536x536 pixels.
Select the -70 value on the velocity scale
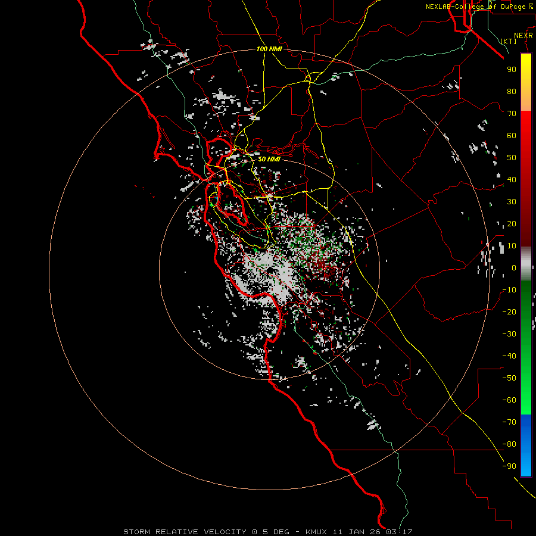(509, 422)
